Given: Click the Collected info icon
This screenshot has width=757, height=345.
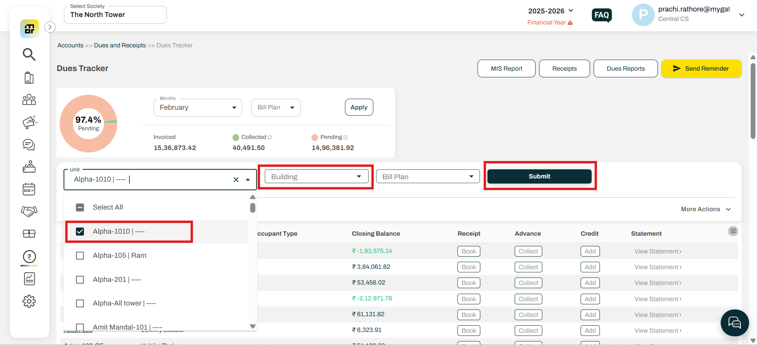Looking at the screenshot, I should tap(270, 137).
